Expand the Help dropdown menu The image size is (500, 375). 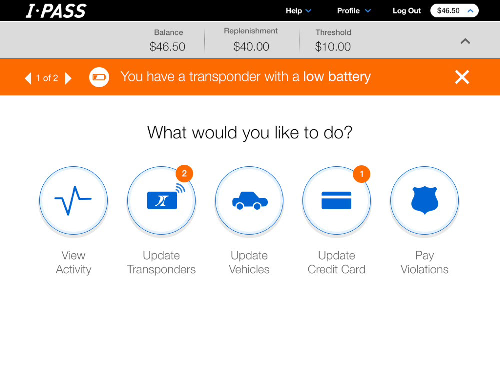click(x=298, y=11)
